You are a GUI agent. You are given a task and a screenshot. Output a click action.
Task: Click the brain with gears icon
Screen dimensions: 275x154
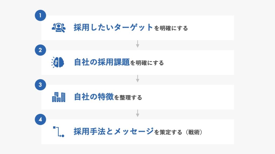click(58, 62)
